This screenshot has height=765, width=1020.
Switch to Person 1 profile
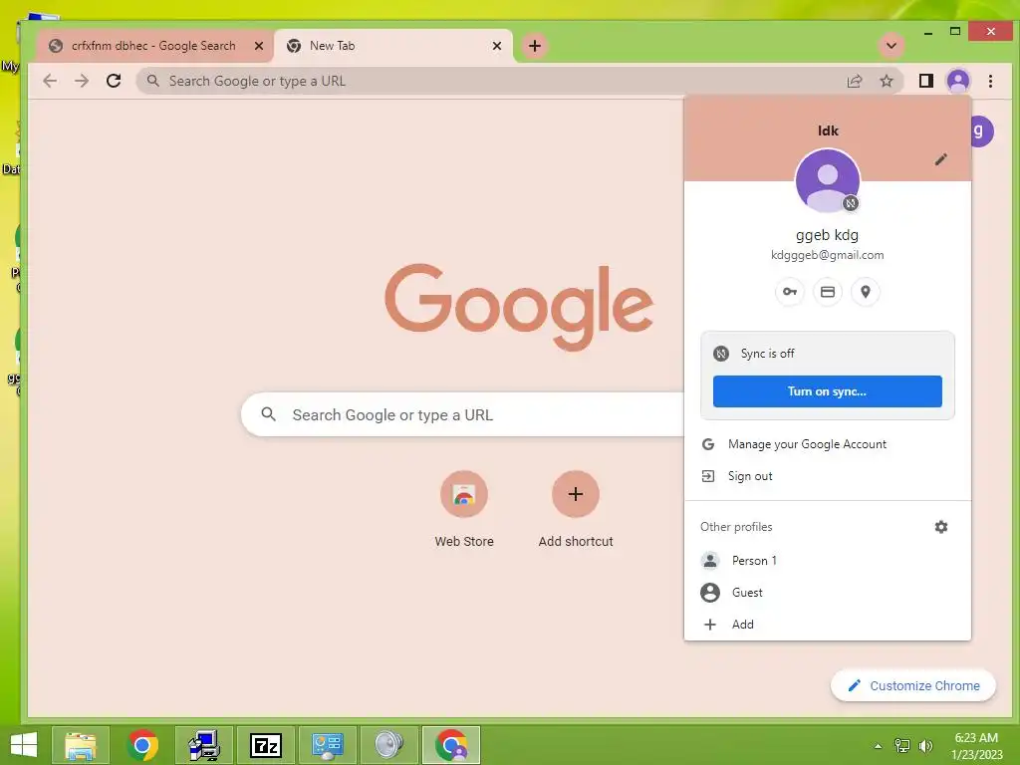click(x=828, y=560)
